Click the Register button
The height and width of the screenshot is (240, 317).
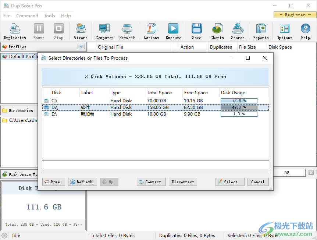[x=295, y=15]
